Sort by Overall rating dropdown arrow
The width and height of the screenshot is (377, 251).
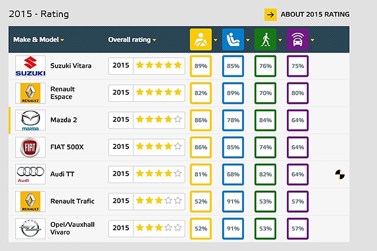coord(154,40)
